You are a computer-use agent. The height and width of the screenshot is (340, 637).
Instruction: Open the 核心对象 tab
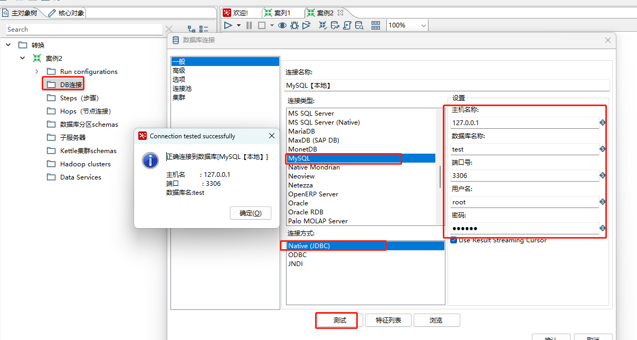pyautogui.click(x=66, y=13)
